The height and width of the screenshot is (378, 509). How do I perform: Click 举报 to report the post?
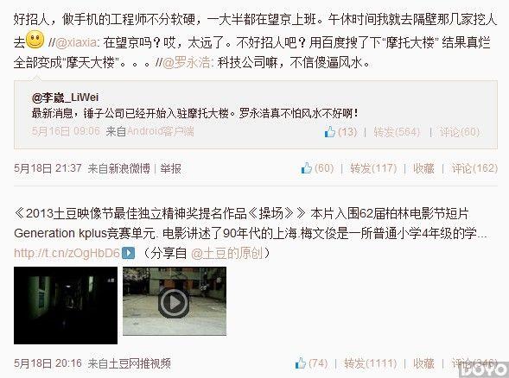pyautogui.click(x=171, y=168)
